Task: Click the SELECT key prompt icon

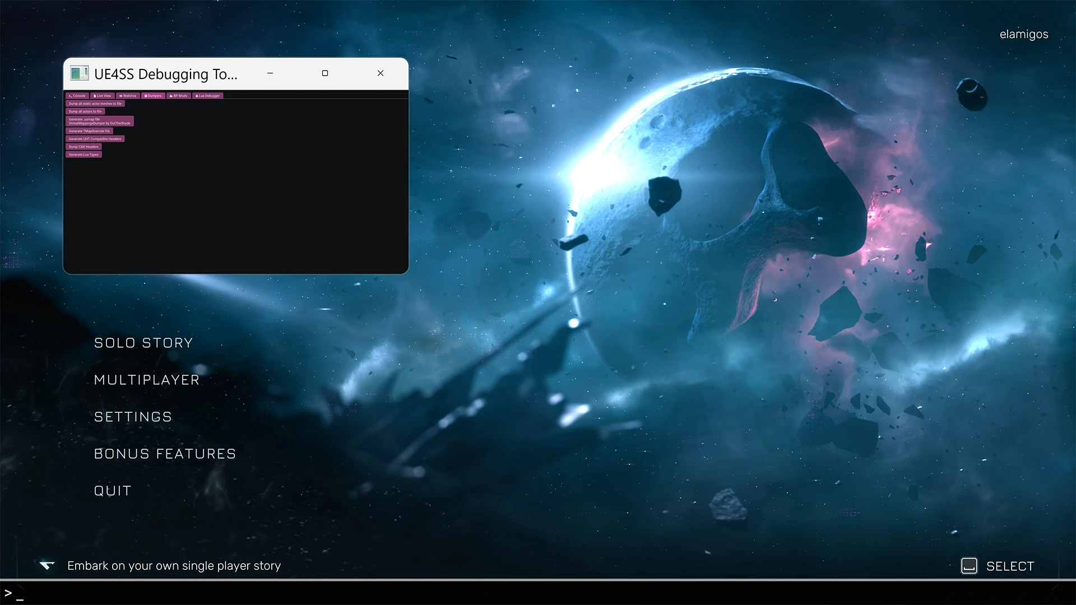Action: (969, 566)
